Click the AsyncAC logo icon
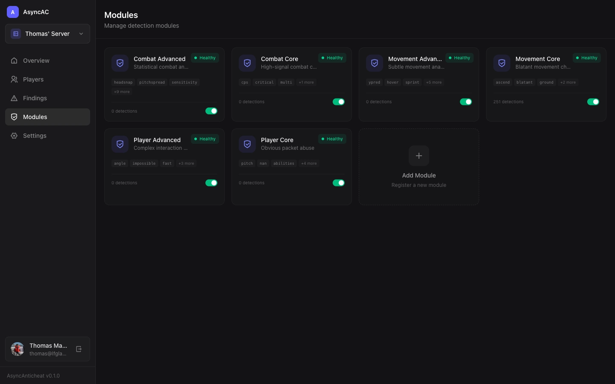The image size is (615, 384). (13, 12)
